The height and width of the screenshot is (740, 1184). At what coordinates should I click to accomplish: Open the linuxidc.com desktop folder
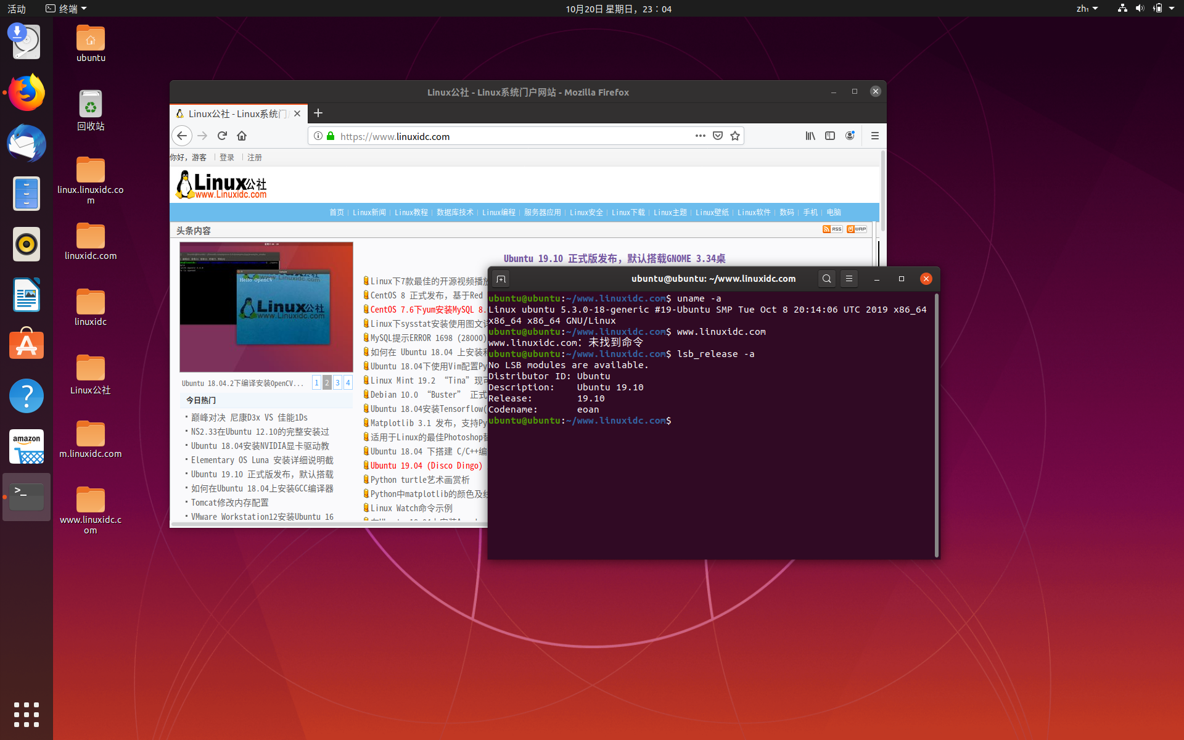tap(91, 242)
